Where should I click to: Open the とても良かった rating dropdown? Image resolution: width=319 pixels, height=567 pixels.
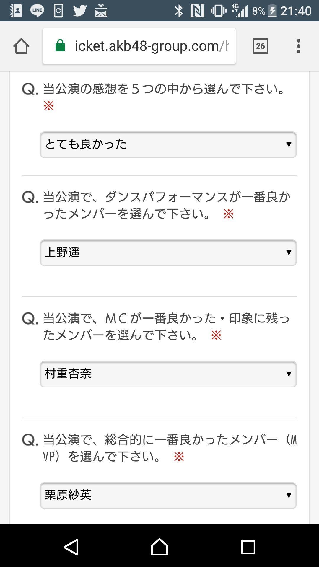point(168,145)
